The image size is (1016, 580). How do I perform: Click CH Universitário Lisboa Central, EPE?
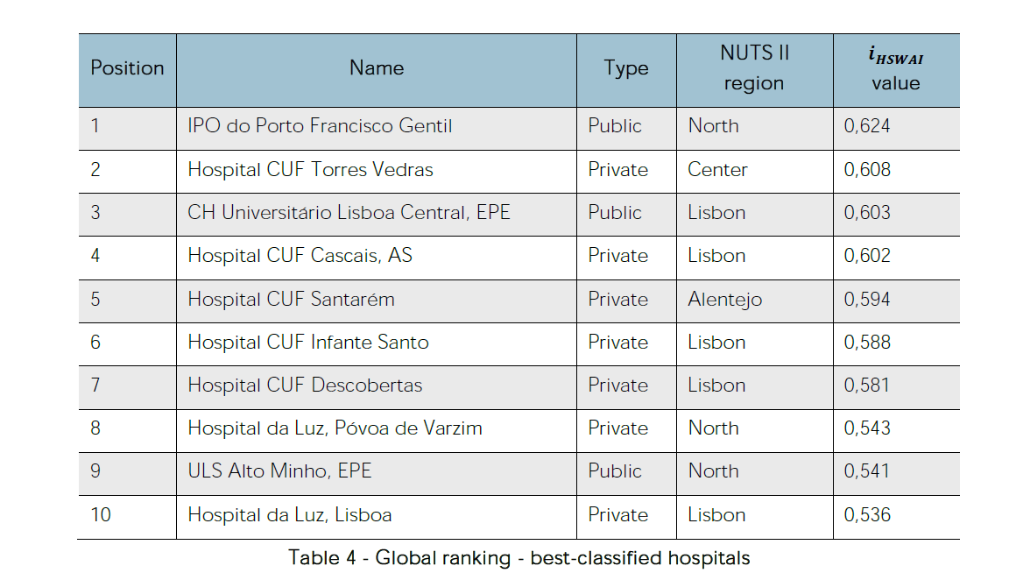coord(349,212)
